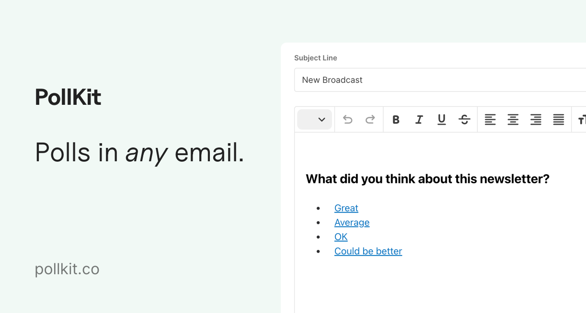Redo the last edit
The image size is (586, 313).
tap(370, 120)
